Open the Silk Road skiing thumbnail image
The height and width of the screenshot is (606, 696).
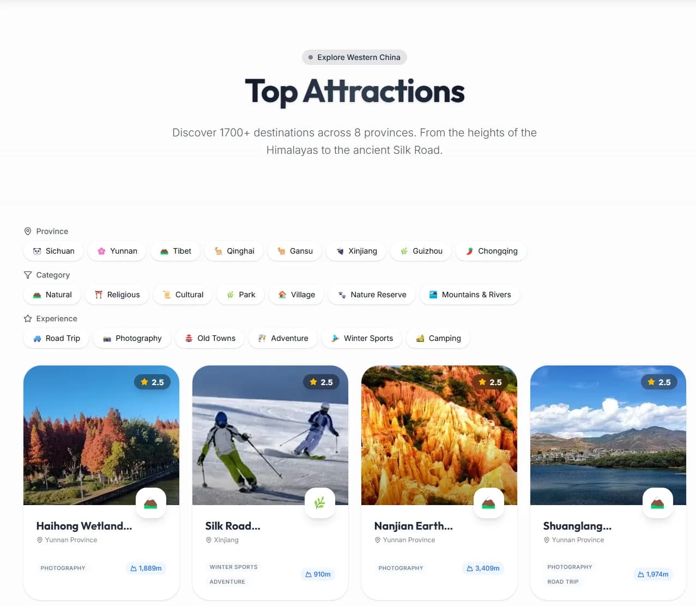[x=270, y=435]
